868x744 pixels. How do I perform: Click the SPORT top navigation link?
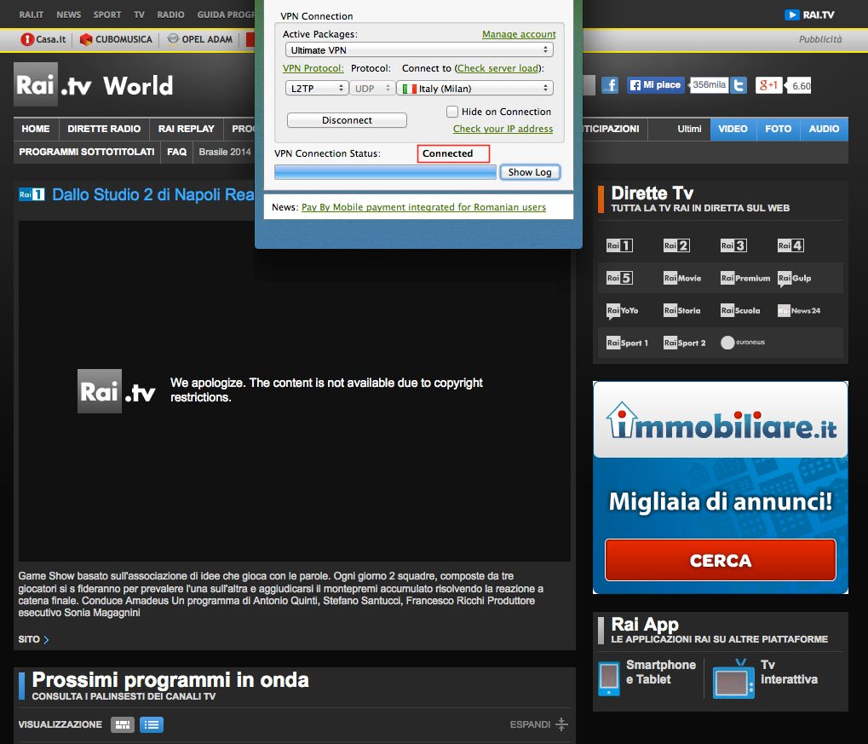point(106,15)
